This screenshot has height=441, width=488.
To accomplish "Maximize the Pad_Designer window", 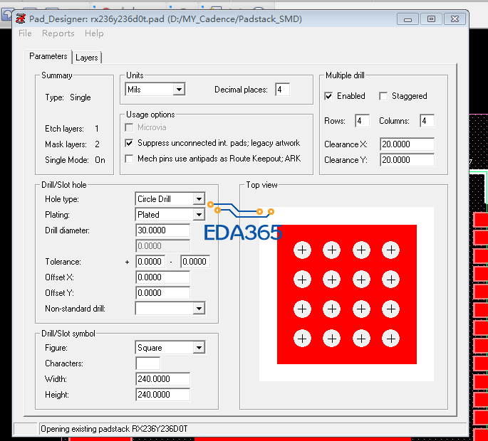I will click(x=431, y=19).
